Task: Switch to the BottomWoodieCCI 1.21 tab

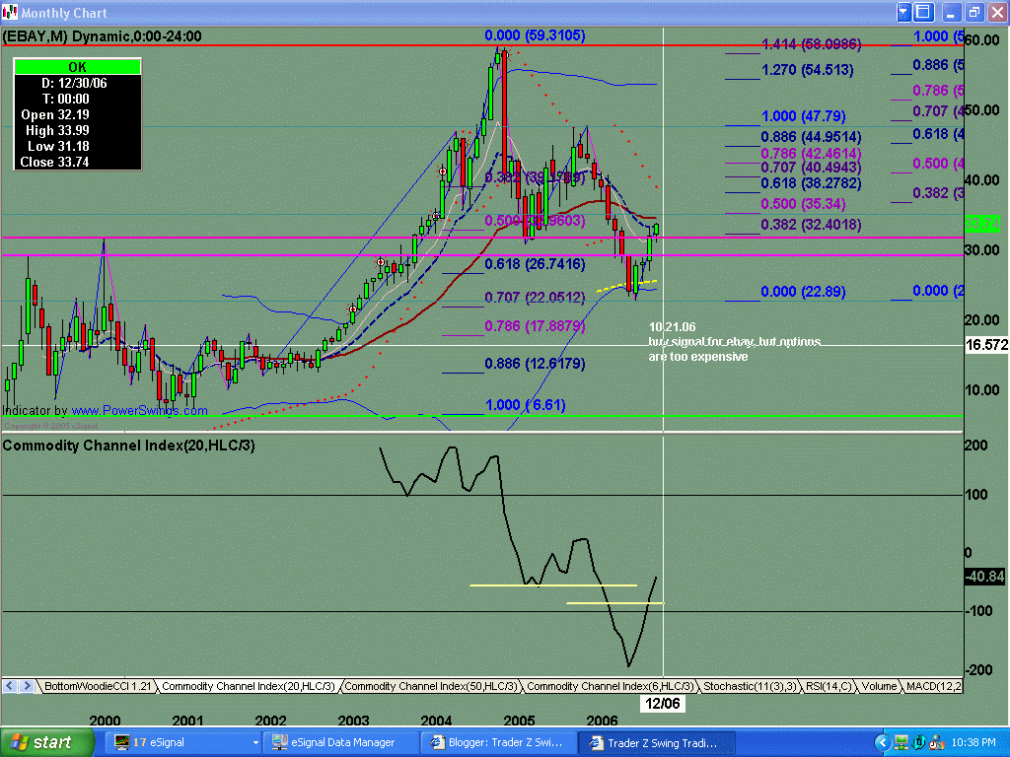Action: click(x=98, y=686)
